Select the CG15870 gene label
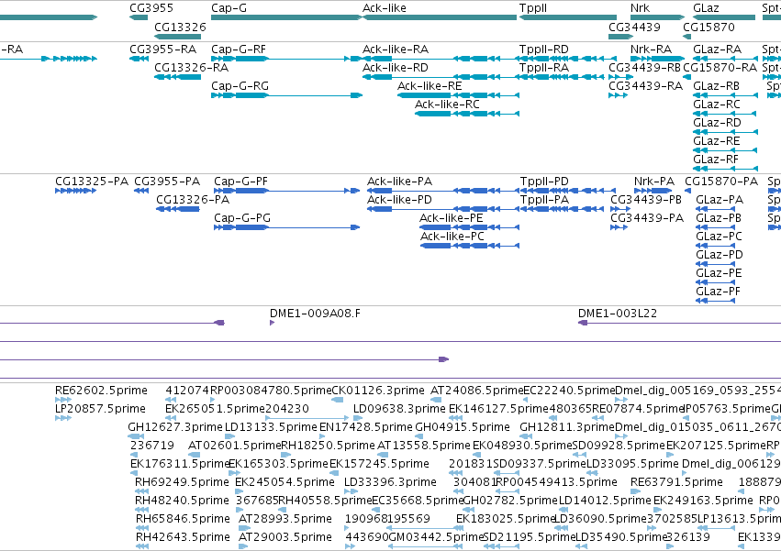781x551 pixels. [708, 27]
